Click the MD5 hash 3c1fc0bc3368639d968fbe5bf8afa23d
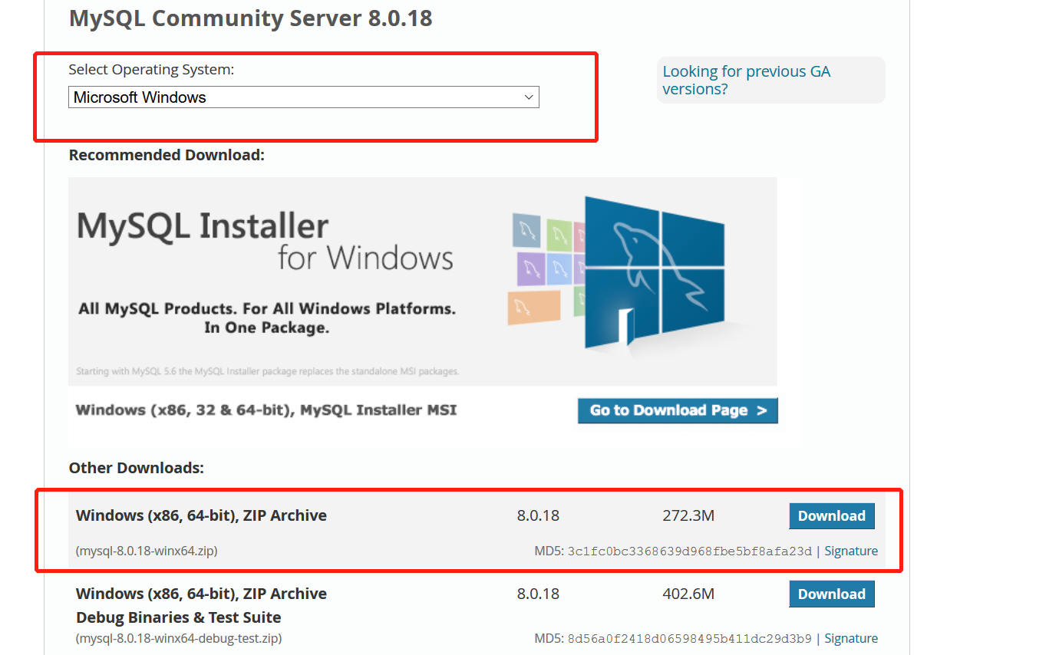Screen dimensions: 1059x655 pyautogui.click(x=689, y=551)
